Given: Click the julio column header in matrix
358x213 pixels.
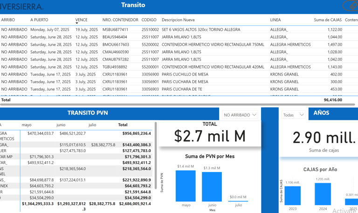Looking at the screenshot, I should point(92,125).
